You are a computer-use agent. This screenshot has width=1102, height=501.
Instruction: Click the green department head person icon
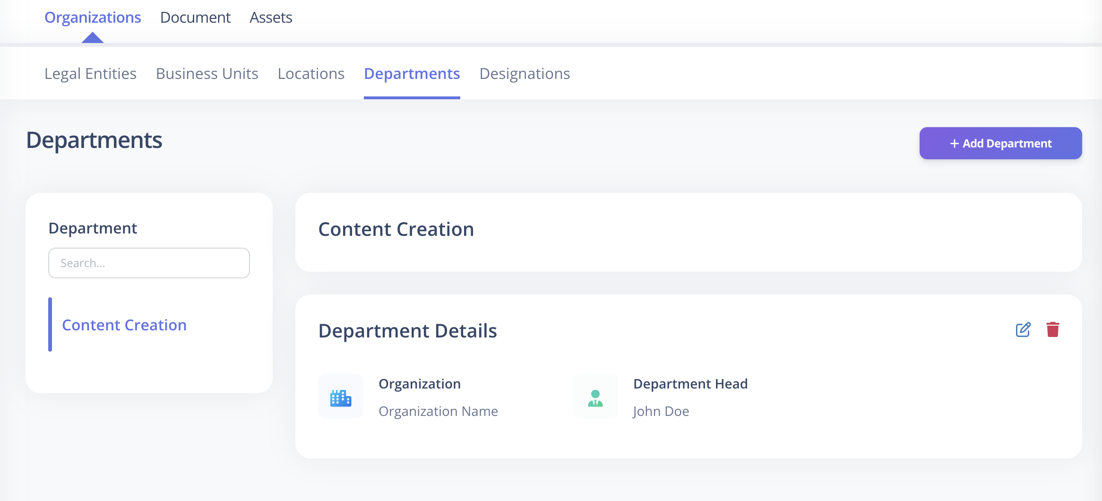coord(595,398)
